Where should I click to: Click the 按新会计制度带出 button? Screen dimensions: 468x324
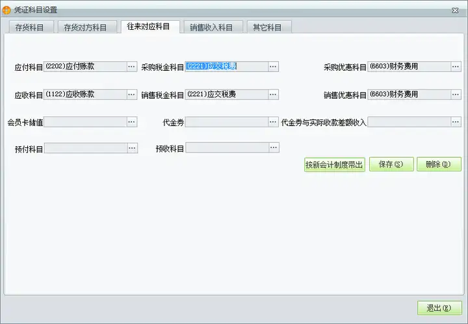(x=335, y=164)
